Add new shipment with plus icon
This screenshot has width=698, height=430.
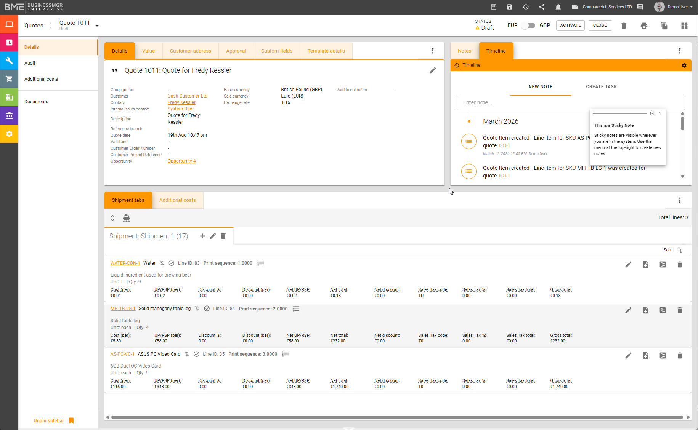[x=202, y=236]
